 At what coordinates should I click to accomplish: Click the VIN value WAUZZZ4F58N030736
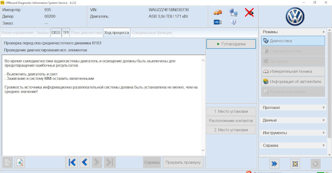click(168, 10)
